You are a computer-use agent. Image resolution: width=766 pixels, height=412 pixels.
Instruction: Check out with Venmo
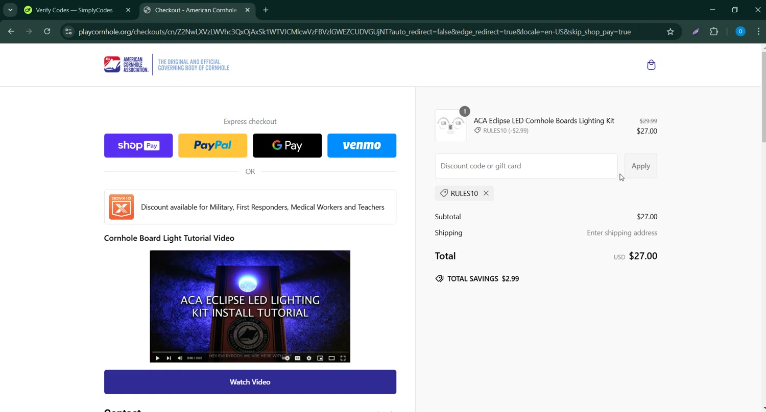(x=362, y=145)
